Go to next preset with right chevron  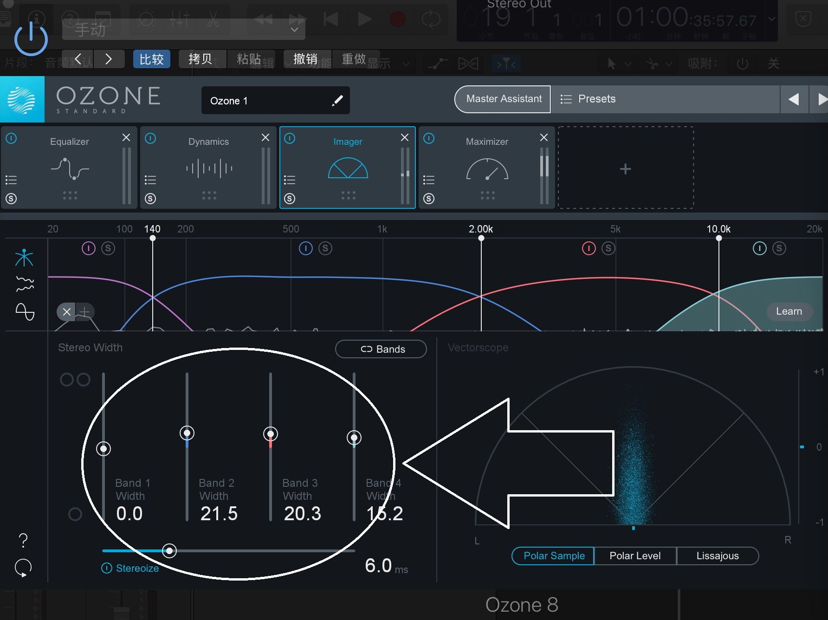point(109,59)
